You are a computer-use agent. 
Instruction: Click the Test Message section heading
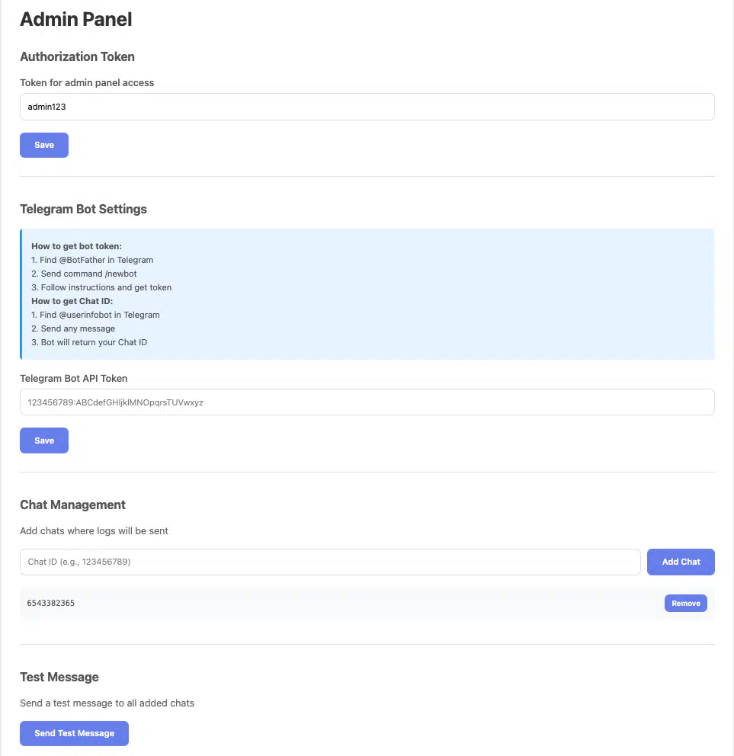59,677
